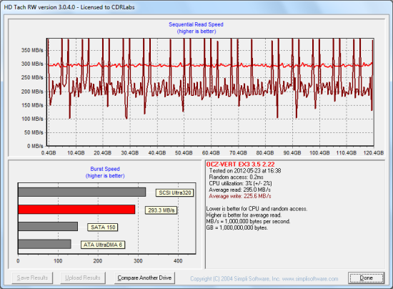Click the SATA 150 label
Viewport: 393px width, 289px height.
point(103,227)
